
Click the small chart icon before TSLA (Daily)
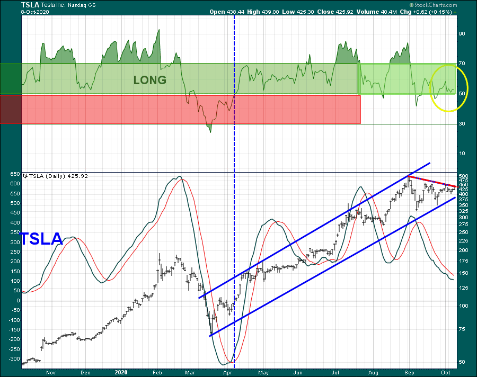[25, 176]
